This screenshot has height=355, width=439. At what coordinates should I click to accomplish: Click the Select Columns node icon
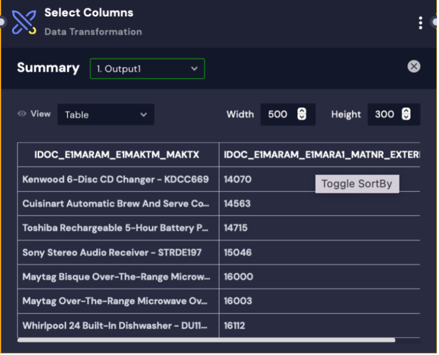[x=24, y=22]
